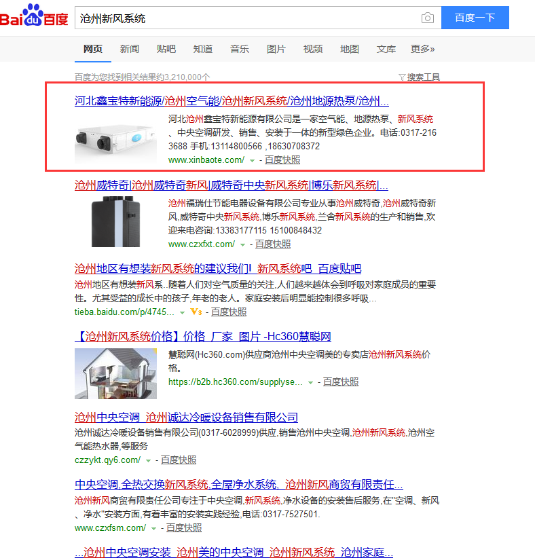This screenshot has height=558, width=535.
Task: Open 沧州新风系统价格 Hc360慧聪网 title
Action: point(203,337)
